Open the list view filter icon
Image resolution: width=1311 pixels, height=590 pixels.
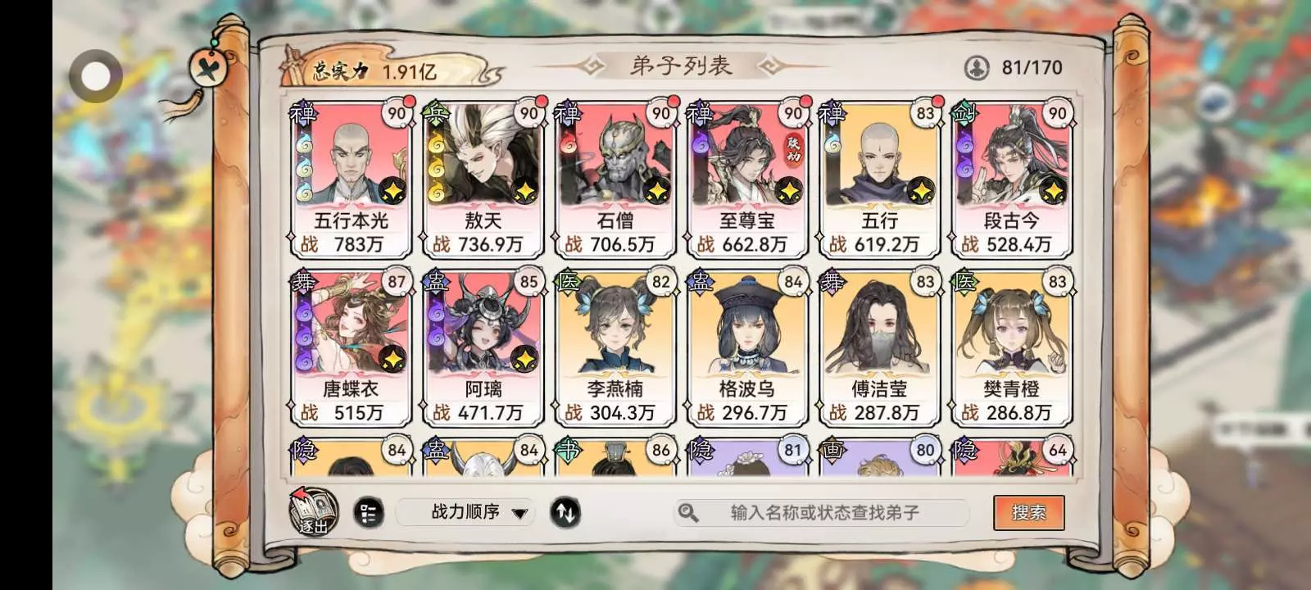click(369, 513)
